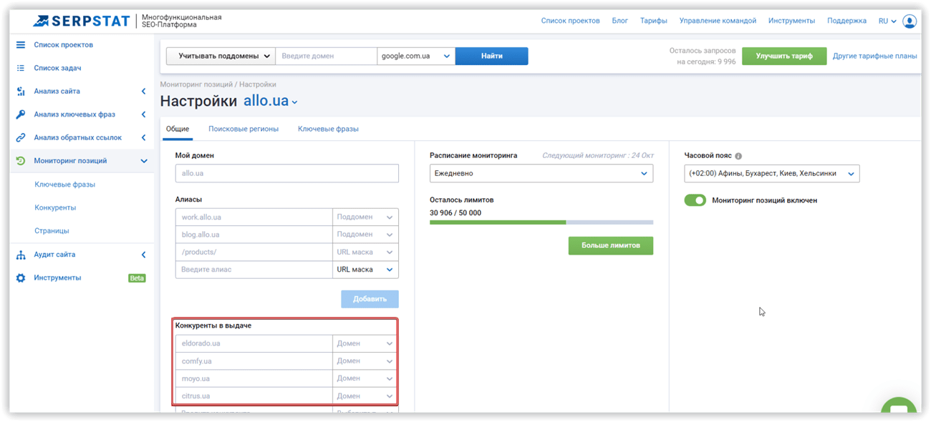The image size is (931, 422).
Task: Click the citrus.ua competitor field
Action: pos(254,396)
